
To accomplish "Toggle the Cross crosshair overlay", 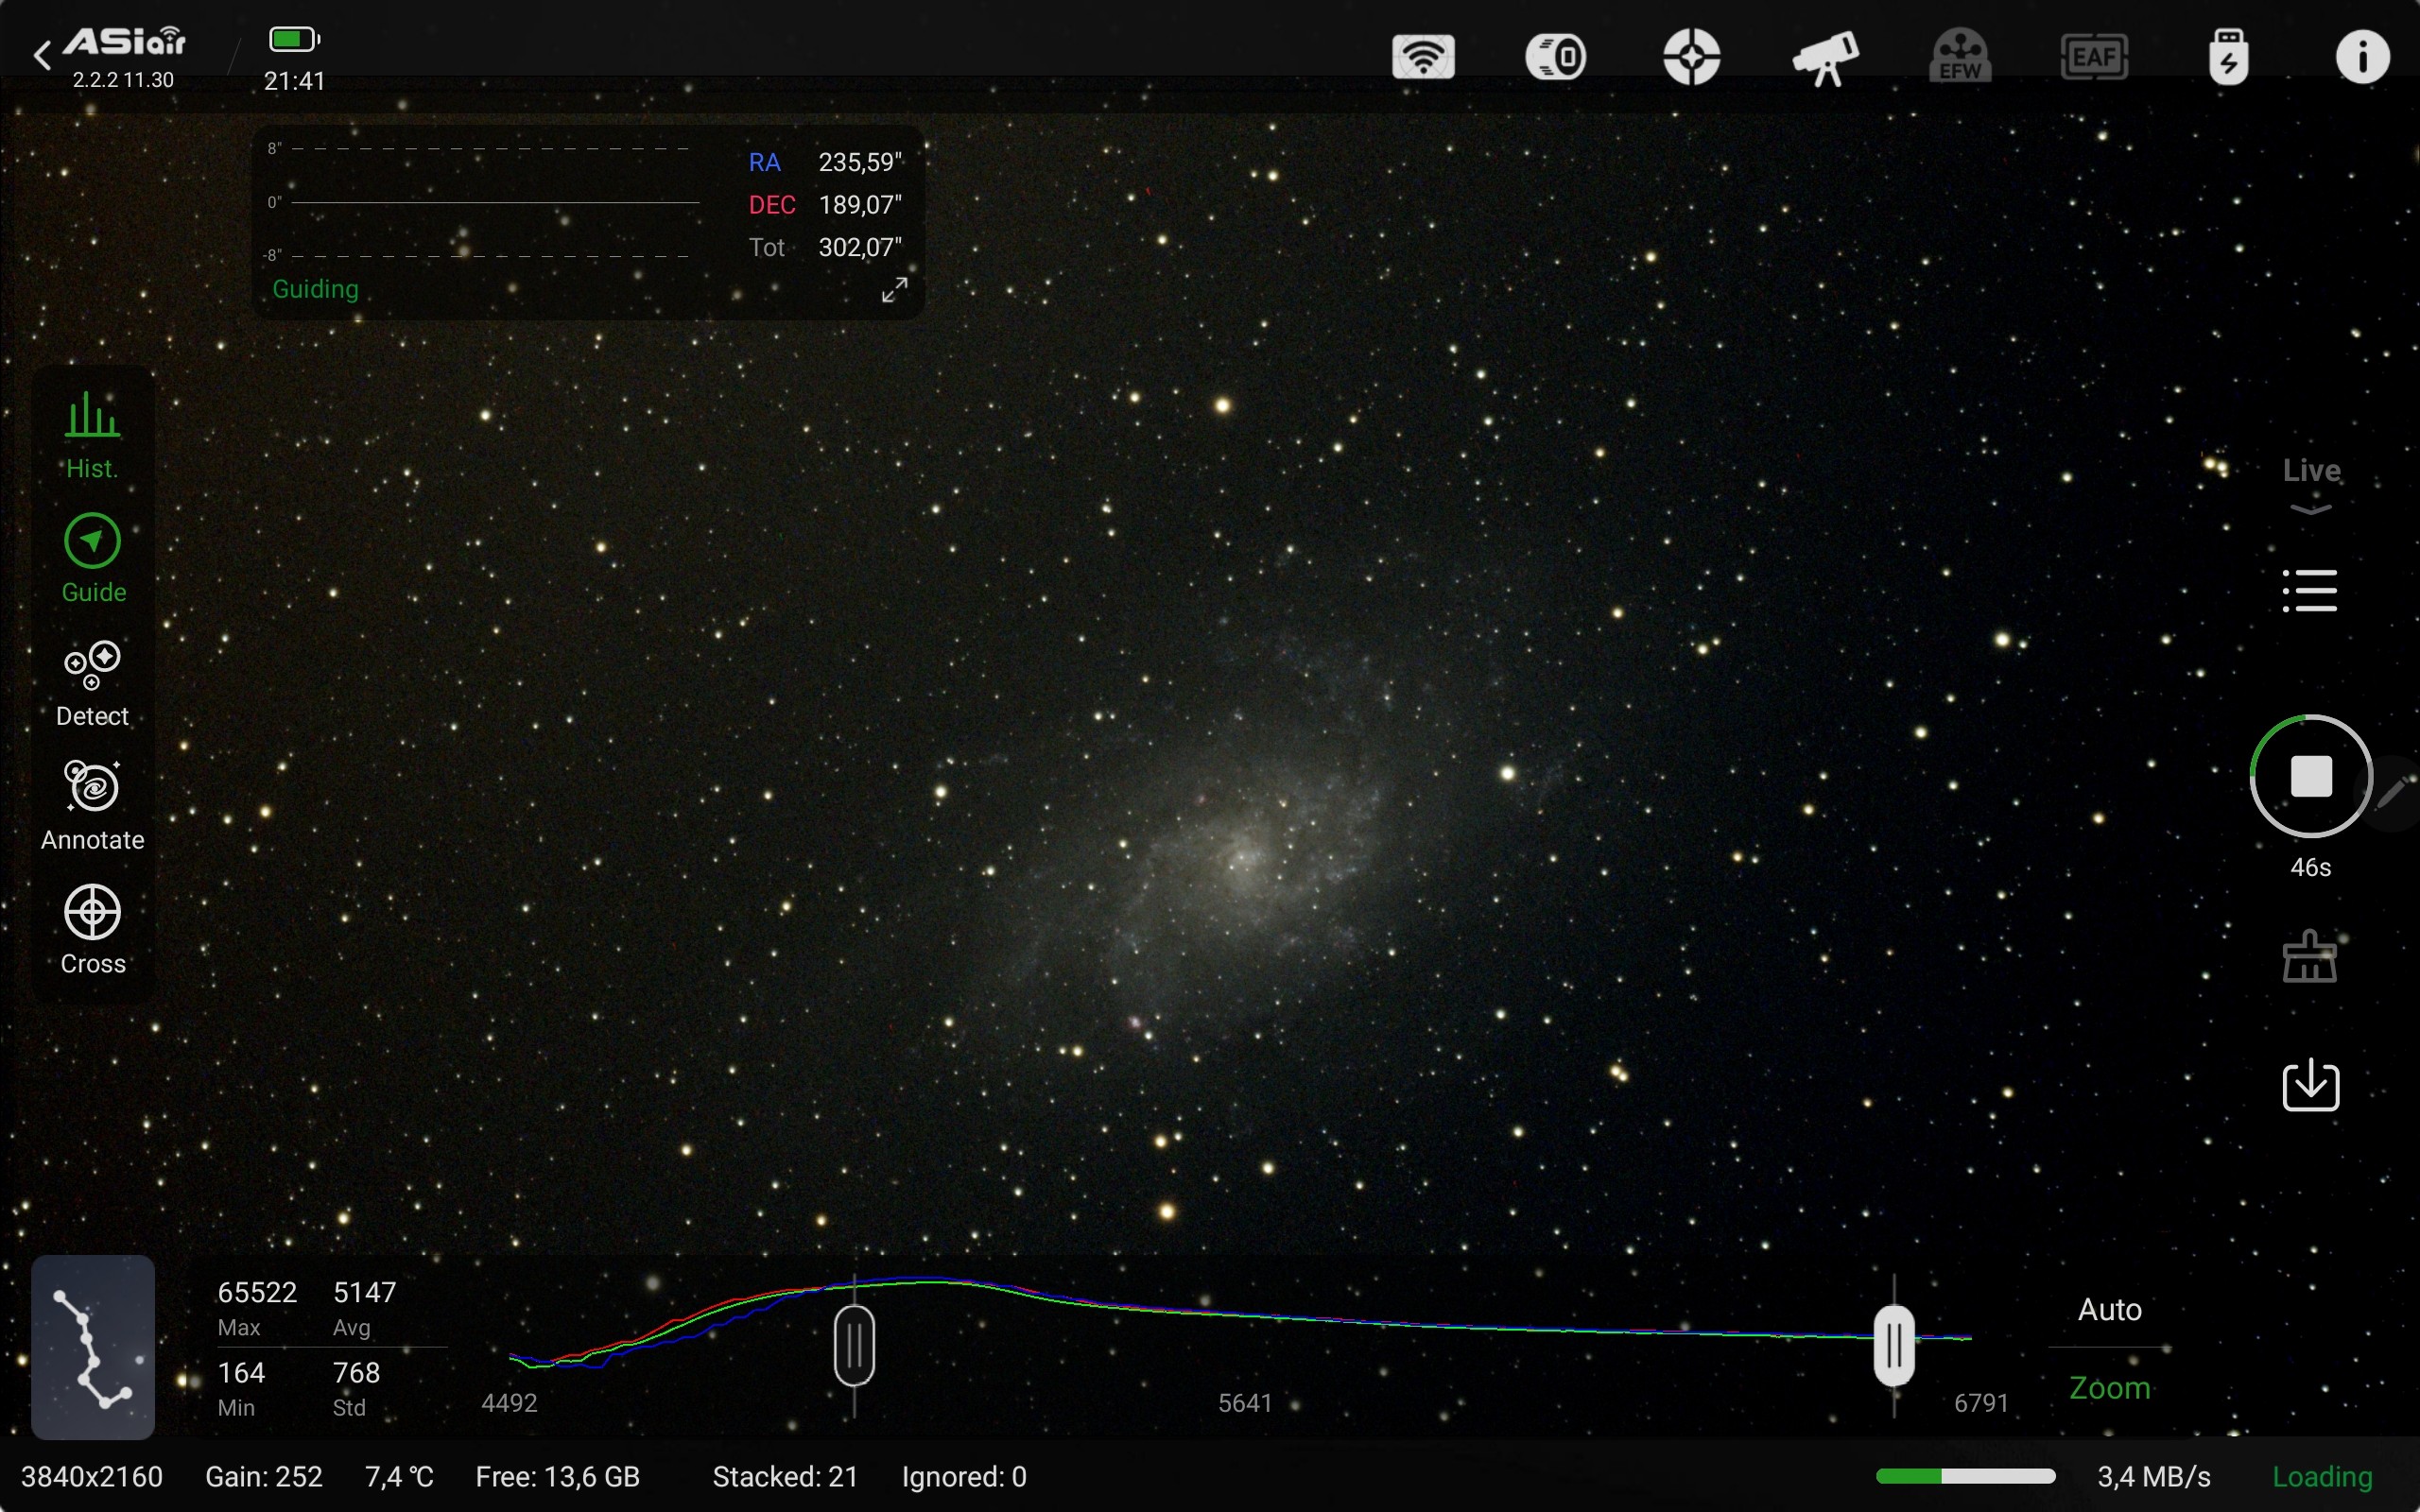I will click(92, 929).
